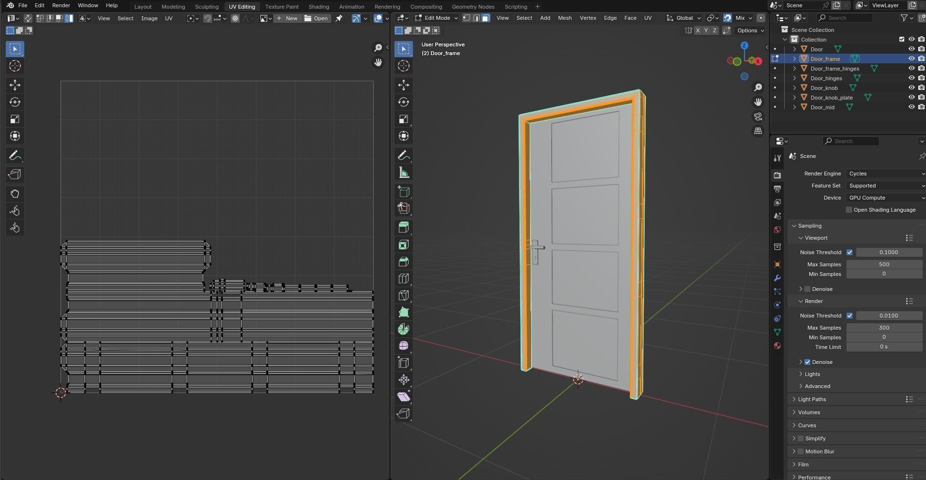Select the Shear tool
The width and height of the screenshot is (926, 480).
404,397
